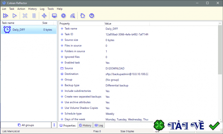This screenshot has width=223, height=134.
Task: Click the remote connection signal icon
Action: point(72,16)
